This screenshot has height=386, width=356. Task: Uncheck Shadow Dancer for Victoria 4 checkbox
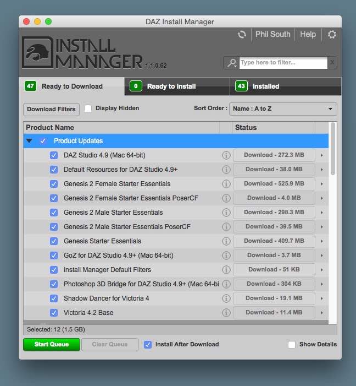click(x=54, y=298)
